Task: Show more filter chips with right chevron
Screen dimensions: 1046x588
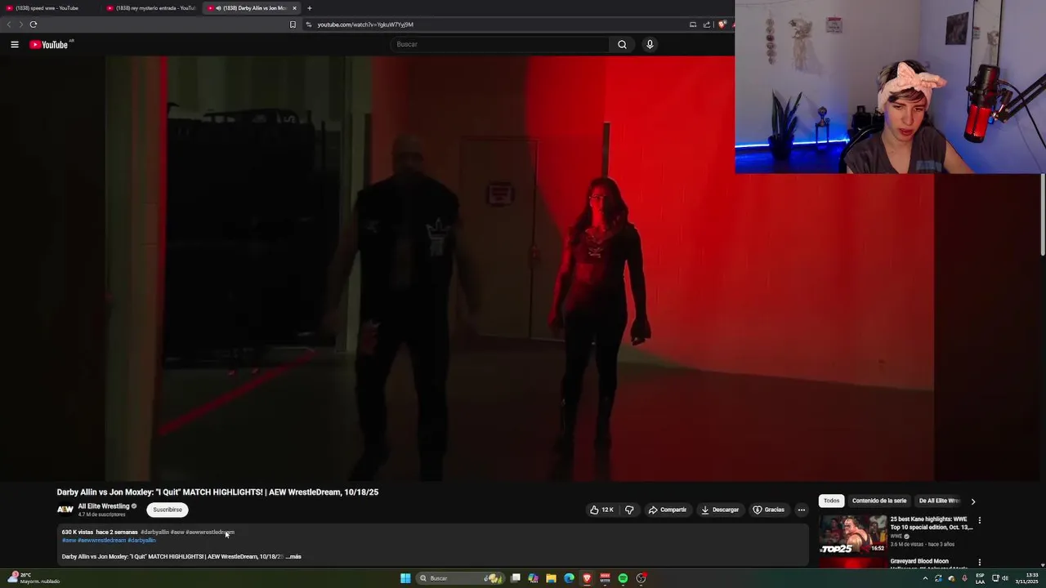Action: pos(972,501)
